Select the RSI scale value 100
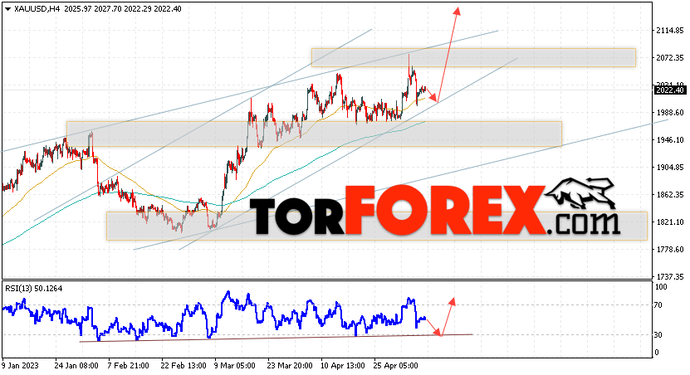This screenshot has height=375, width=690. 661,287
